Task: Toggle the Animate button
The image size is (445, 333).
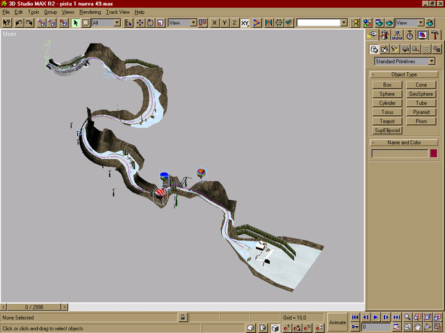Action: (337, 322)
